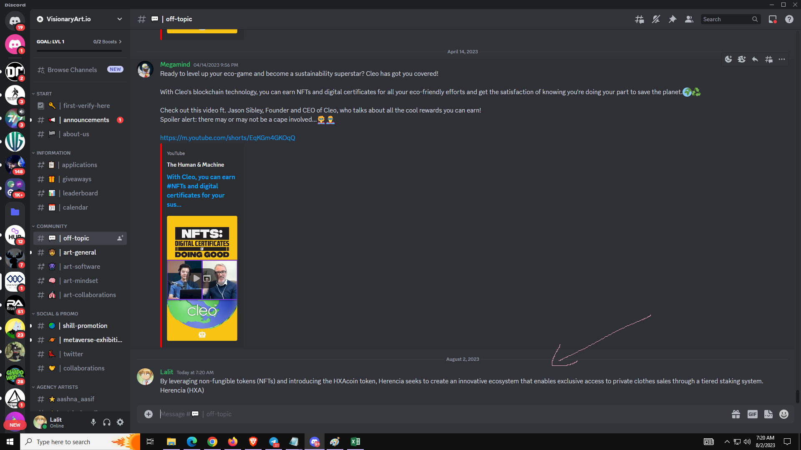Click the message input for off-topic

[442, 414]
